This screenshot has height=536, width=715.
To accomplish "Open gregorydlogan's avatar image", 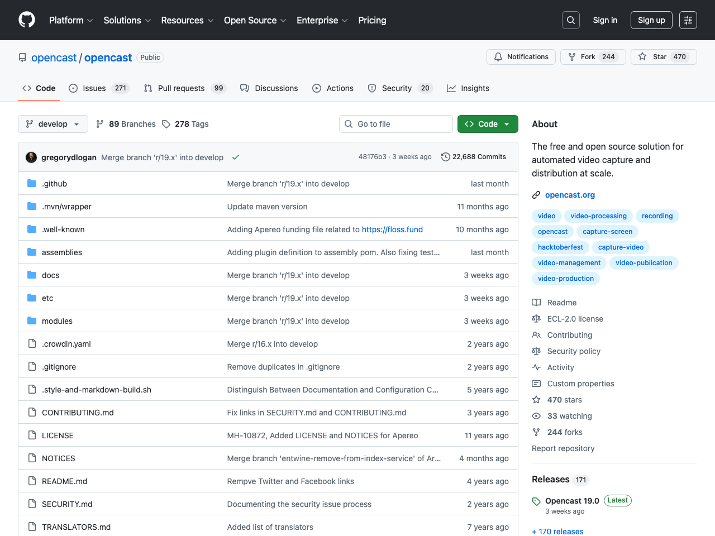I will tap(31, 157).
